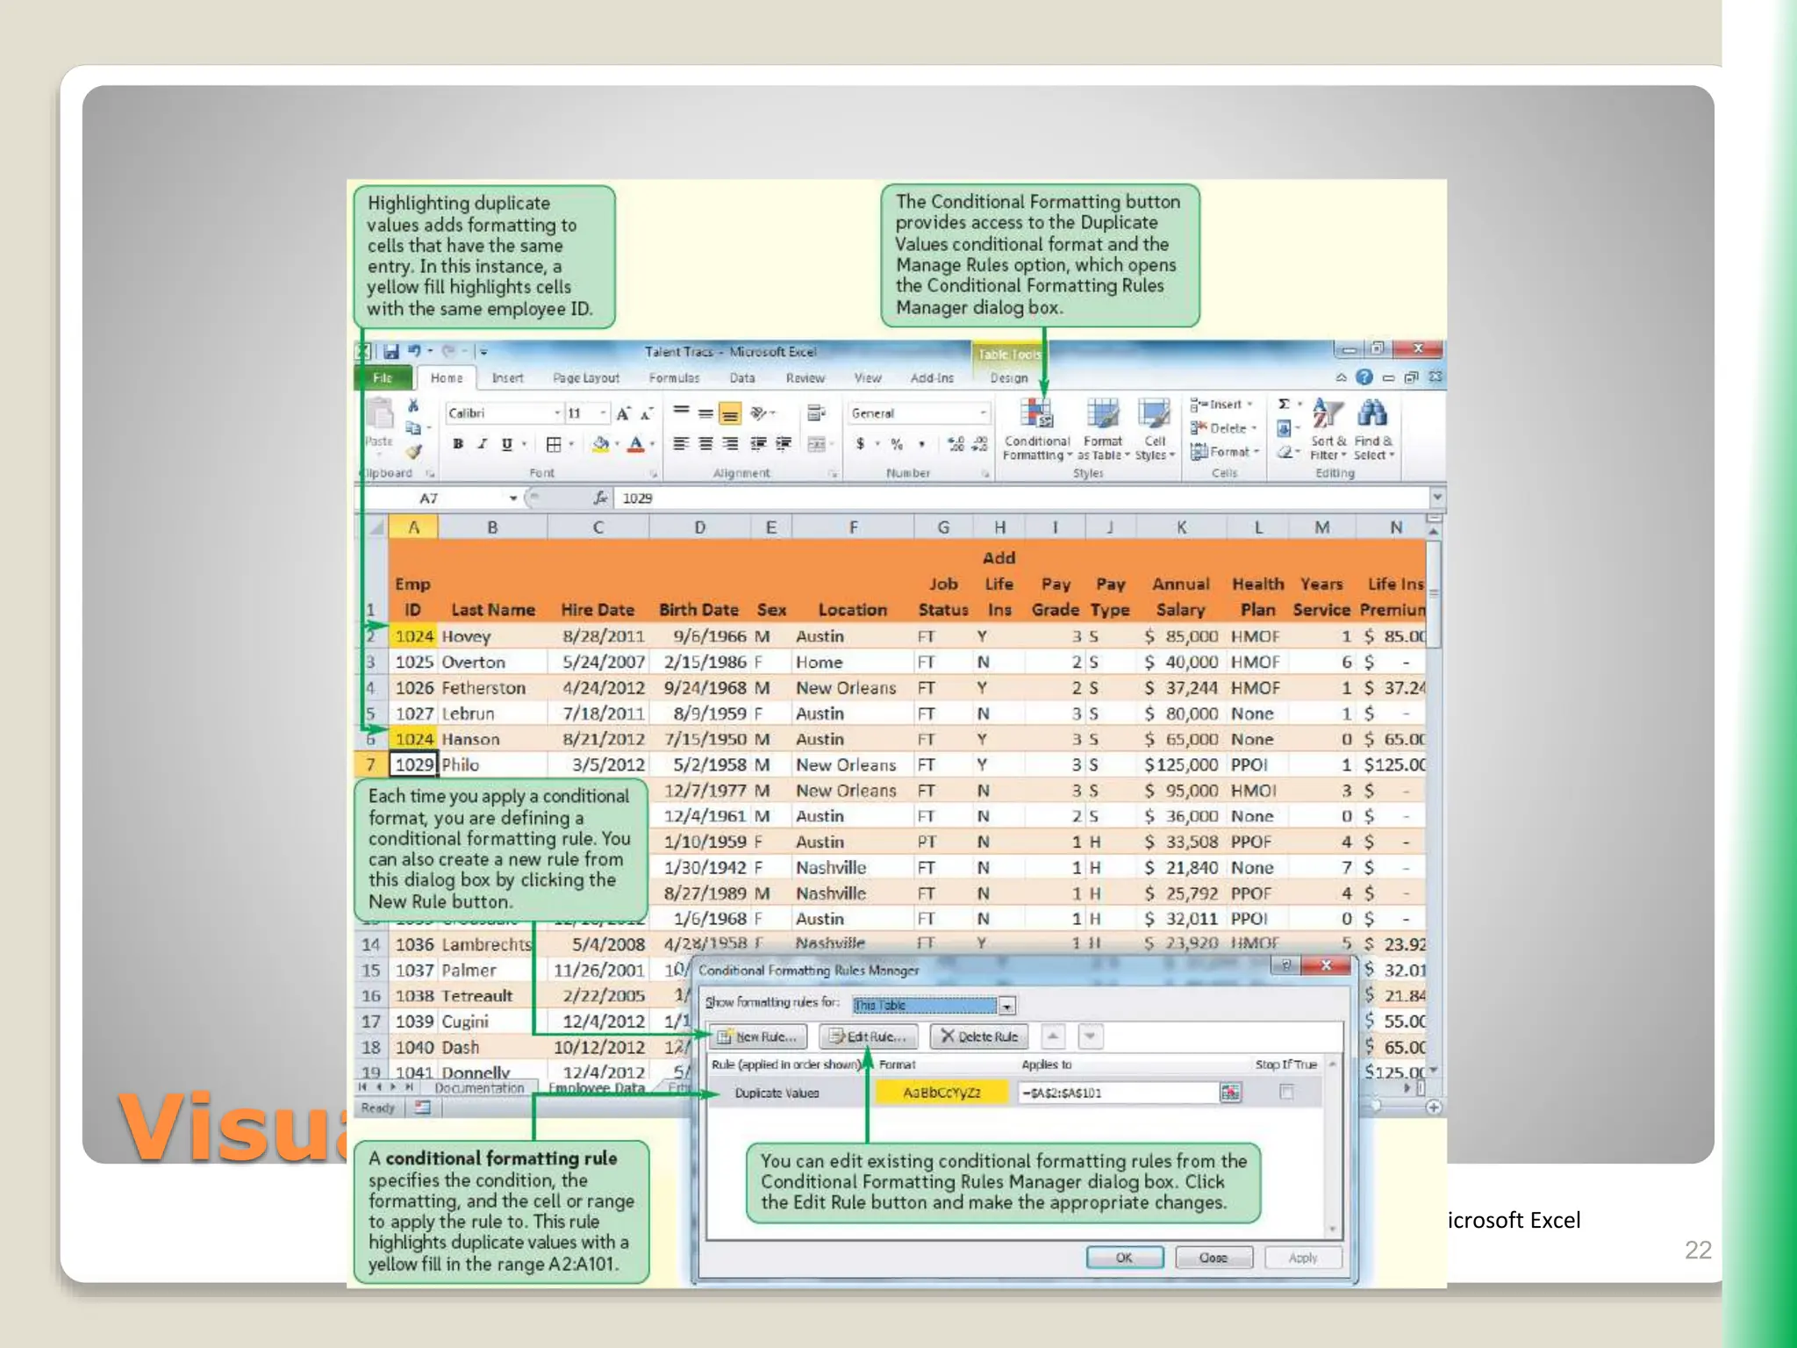Click the Applies to range field

pos(1118,1093)
